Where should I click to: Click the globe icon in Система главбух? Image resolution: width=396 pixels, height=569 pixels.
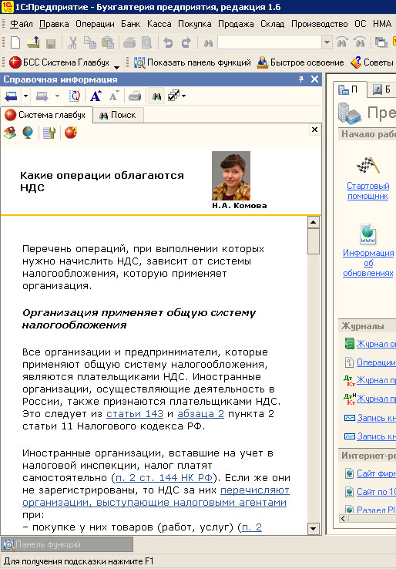tap(28, 133)
